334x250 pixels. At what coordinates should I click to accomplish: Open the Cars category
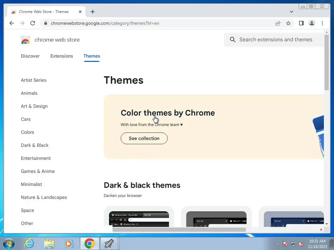[25, 119]
